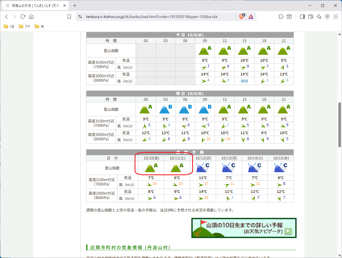342x258 pixels.
Task: Launch Leo AI sparkle icon
Action: [319, 17]
